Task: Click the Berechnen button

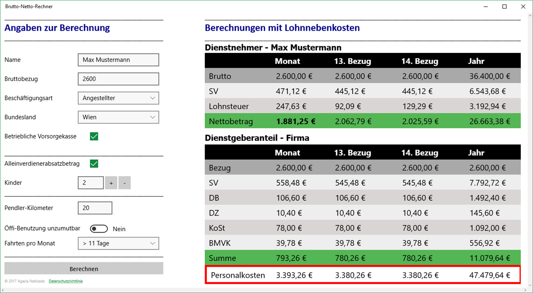Action: 84,269
